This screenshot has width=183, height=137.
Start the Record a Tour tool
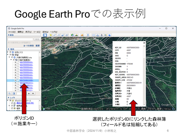coord(67,35)
